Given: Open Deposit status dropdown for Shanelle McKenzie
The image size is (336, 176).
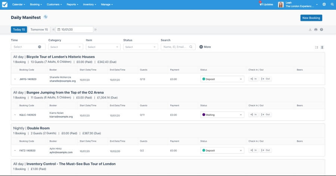Looking at the screenshot, I should point(222,79).
